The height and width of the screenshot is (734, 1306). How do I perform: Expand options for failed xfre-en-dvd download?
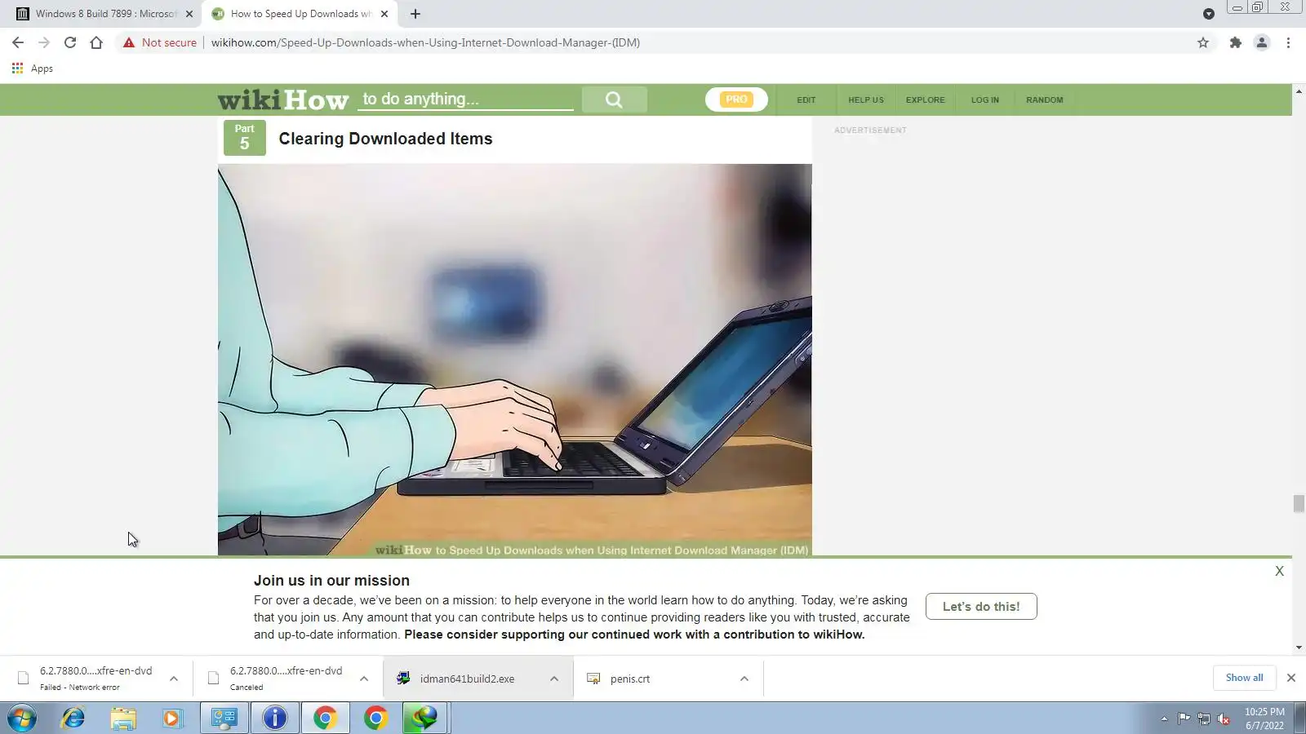click(x=174, y=679)
